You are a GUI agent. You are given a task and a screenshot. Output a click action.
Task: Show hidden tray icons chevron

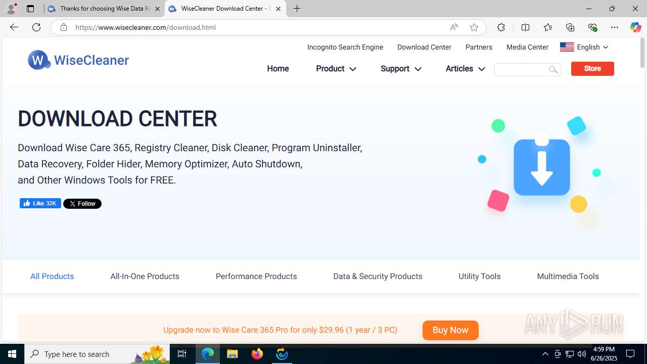[545, 354]
